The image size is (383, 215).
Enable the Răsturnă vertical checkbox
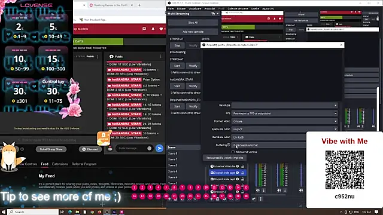[x=233, y=152]
